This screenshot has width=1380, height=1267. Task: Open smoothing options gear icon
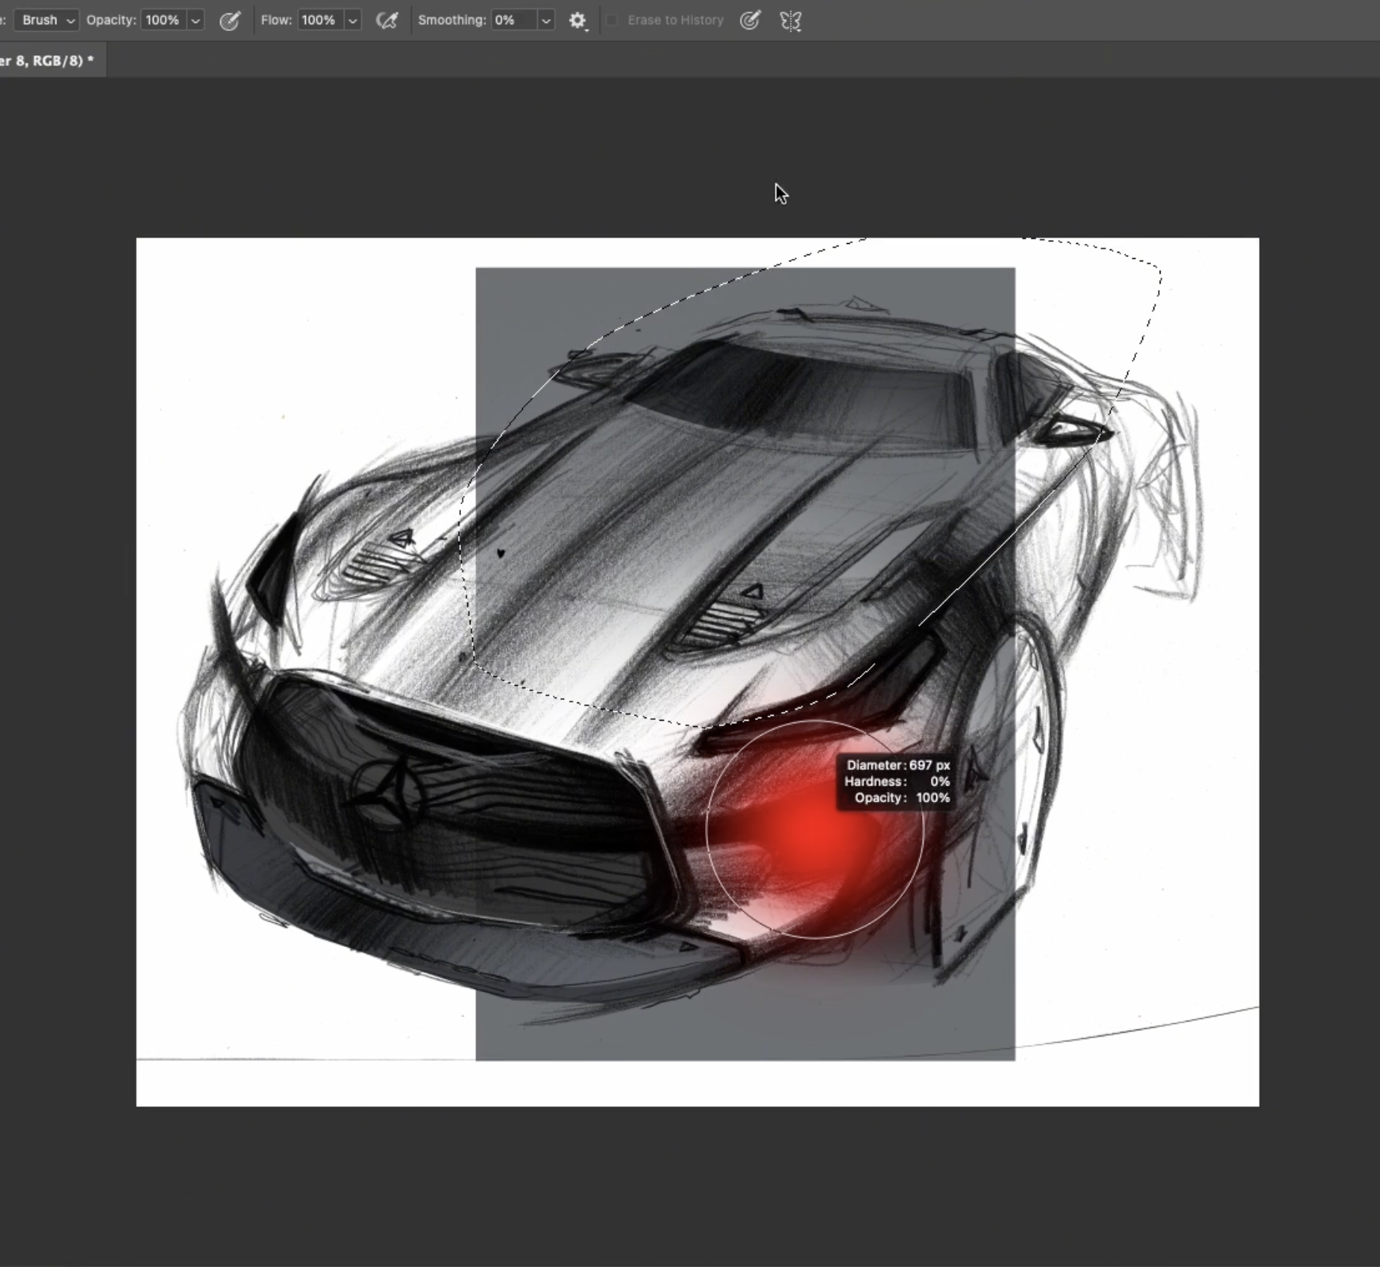[x=578, y=21]
